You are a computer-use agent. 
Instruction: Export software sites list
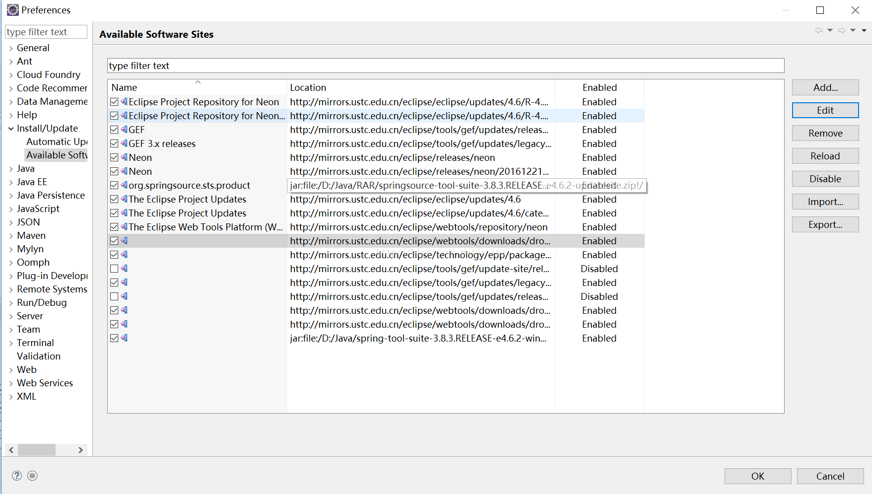coord(825,224)
